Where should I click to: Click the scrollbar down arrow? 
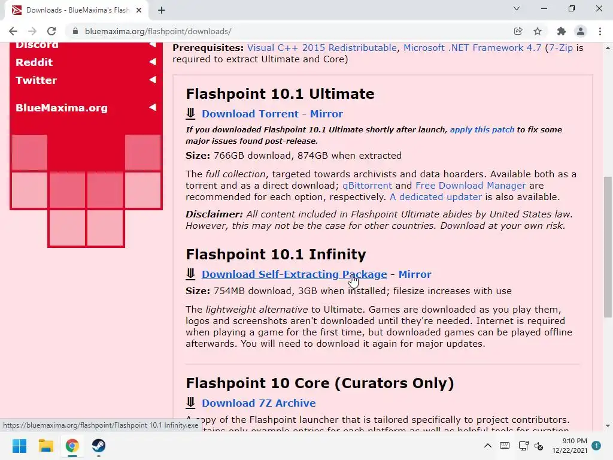pos(608,426)
